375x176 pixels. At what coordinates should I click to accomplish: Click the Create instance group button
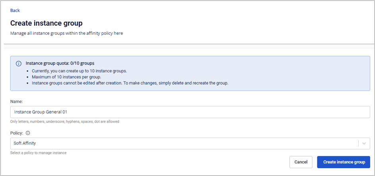coord(344,162)
